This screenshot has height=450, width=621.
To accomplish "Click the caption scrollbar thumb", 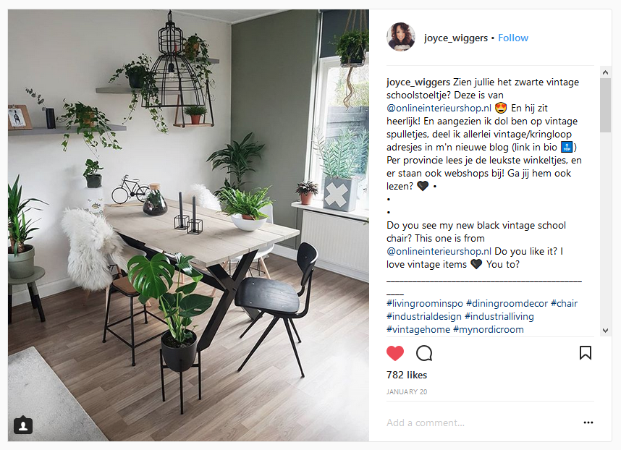I will (605, 105).
